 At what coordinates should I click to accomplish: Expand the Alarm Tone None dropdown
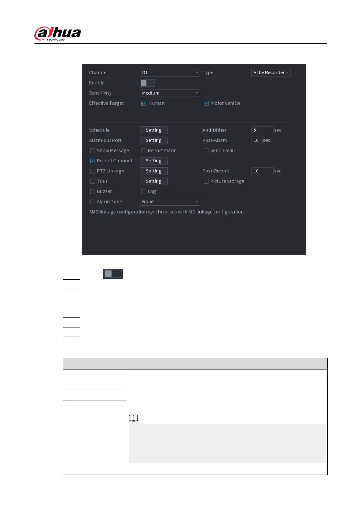(x=170, y=202)
